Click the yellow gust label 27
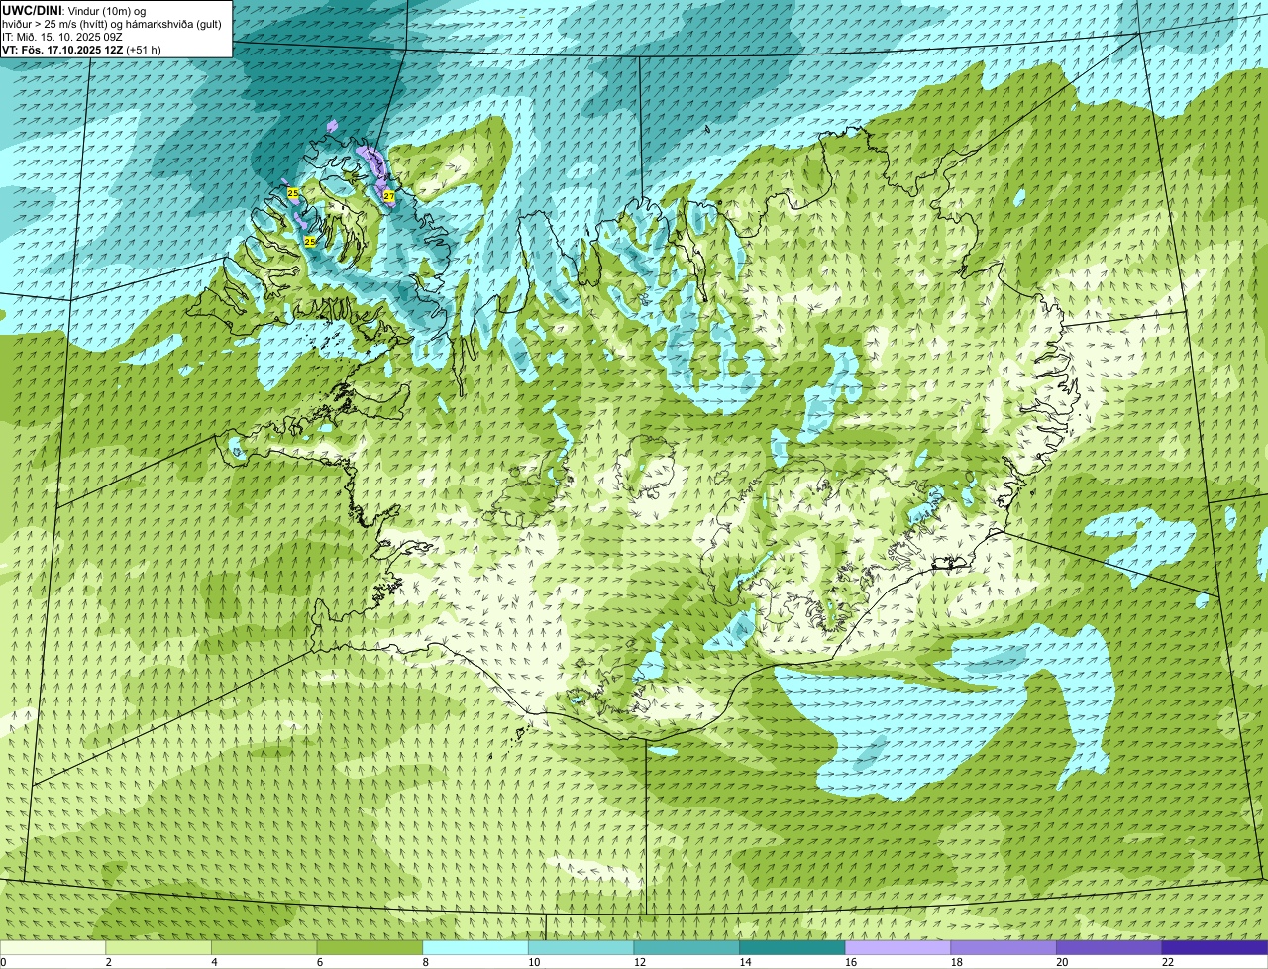 (x=389, y=196)
